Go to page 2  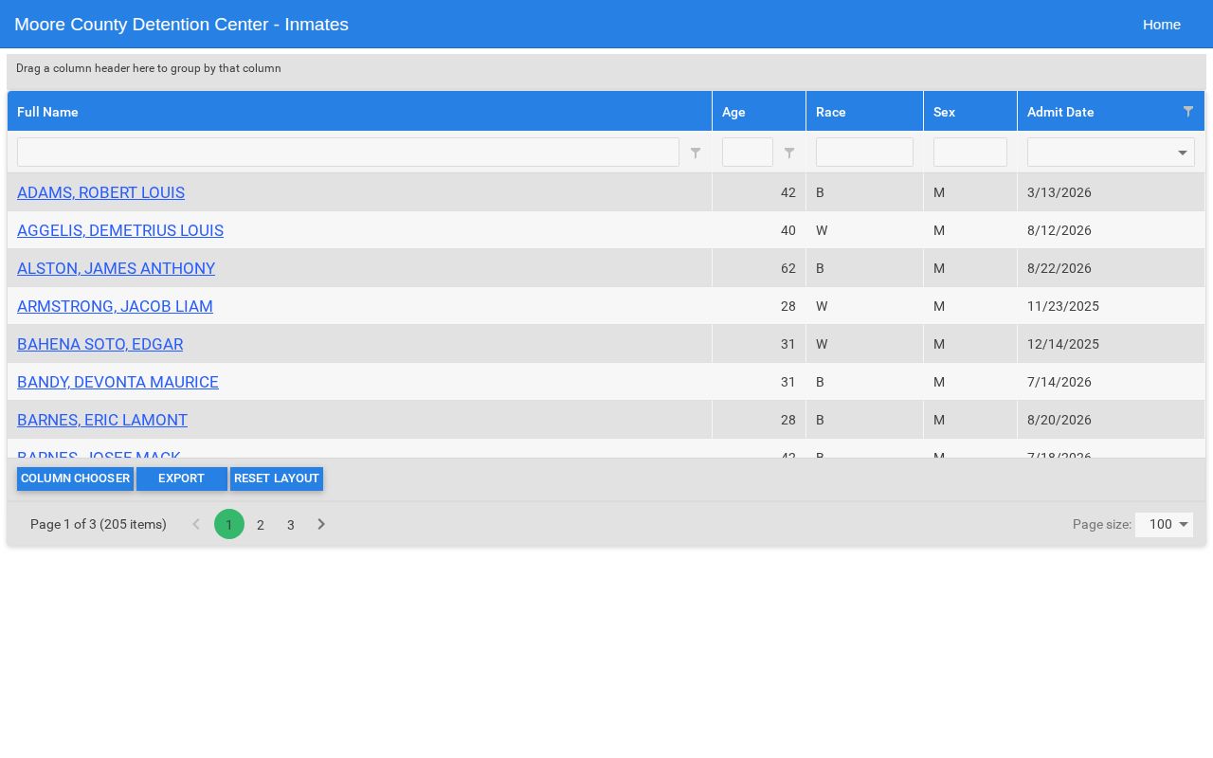[261, 524]
